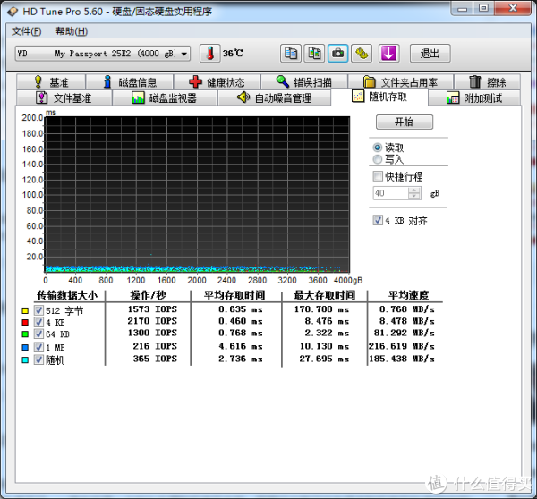Toggle the 4 KB transfer size checkbox

click(38, 322)
